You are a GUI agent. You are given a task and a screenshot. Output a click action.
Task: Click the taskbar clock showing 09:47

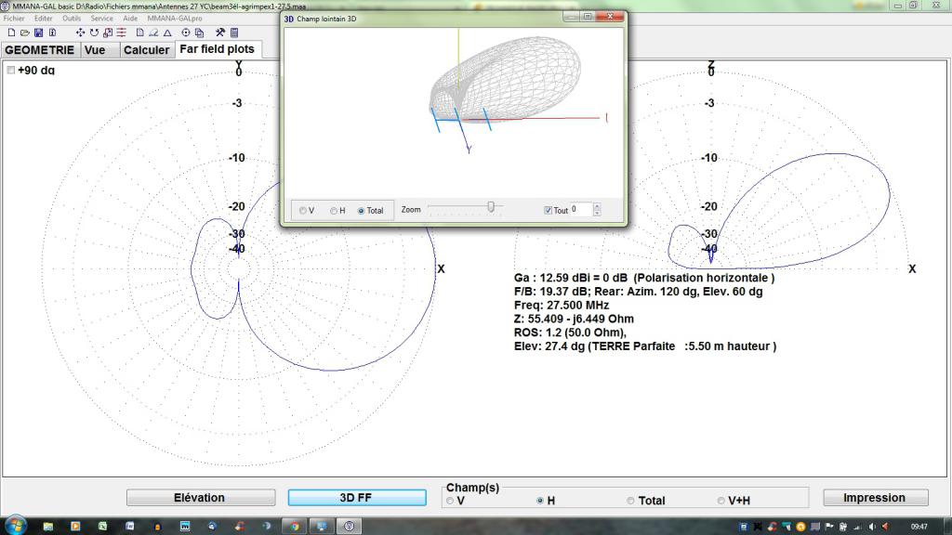point(919,527)
